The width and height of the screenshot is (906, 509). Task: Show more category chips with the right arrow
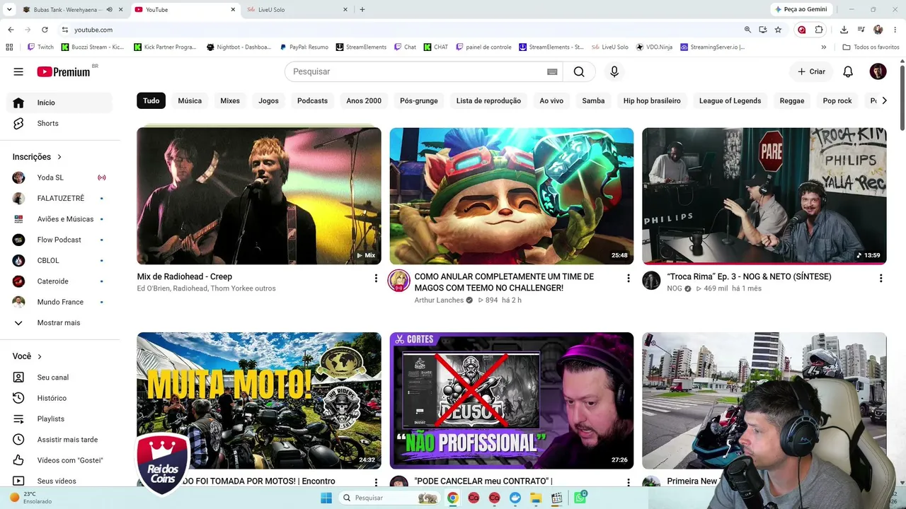click(x=884, y=100)
